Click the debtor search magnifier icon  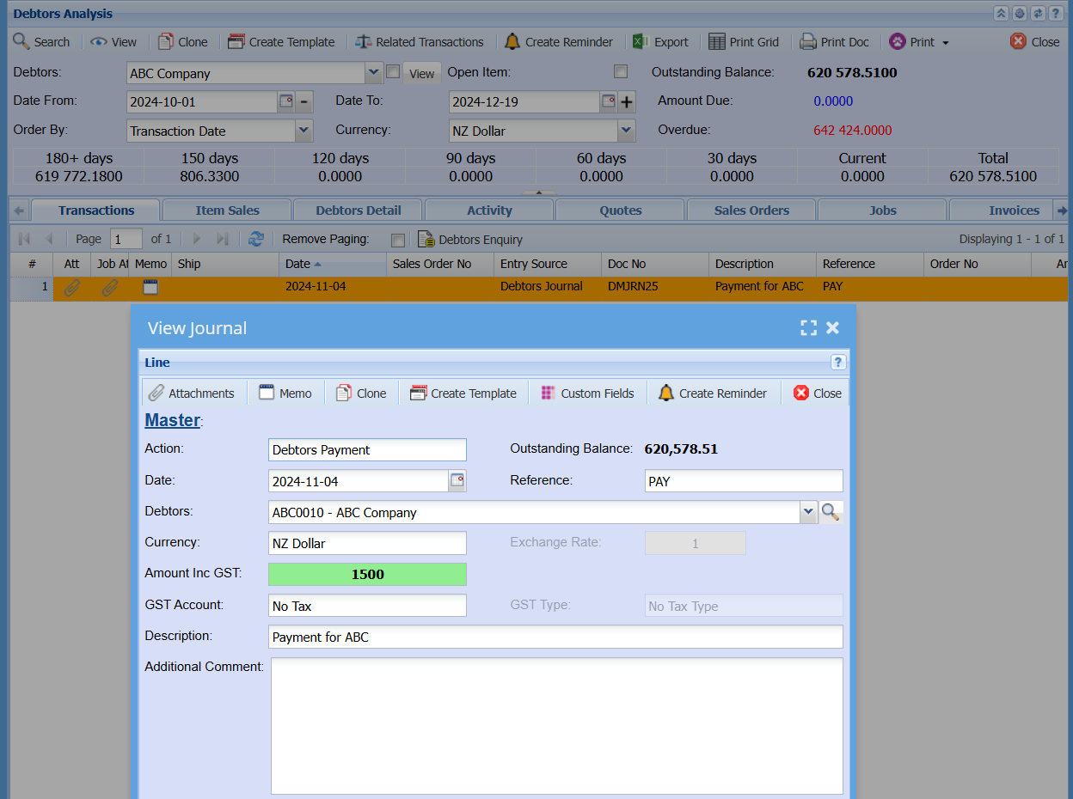click(x=830, y=512)
